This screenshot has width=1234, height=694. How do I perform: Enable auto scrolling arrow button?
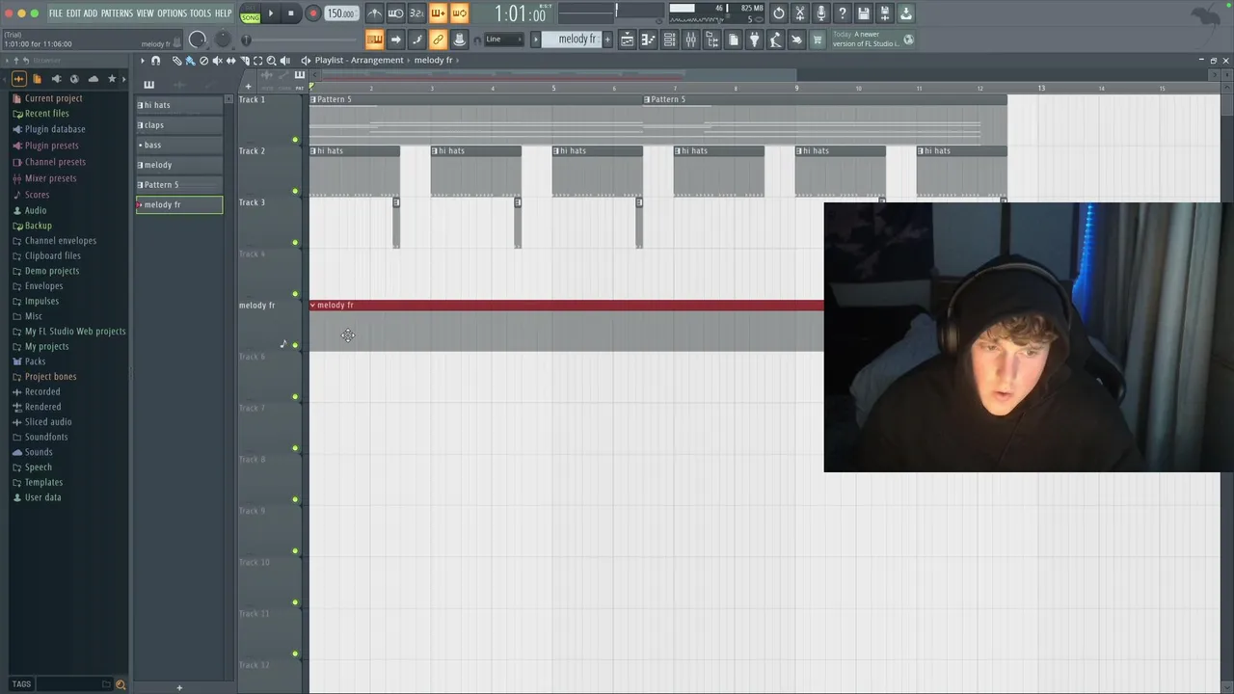395,40
